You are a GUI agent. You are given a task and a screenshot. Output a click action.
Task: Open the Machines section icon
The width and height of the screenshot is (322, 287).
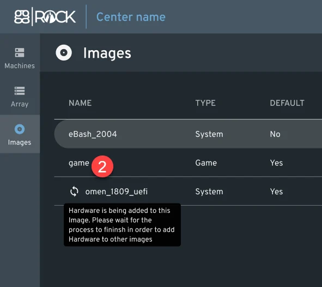[20, 52]
